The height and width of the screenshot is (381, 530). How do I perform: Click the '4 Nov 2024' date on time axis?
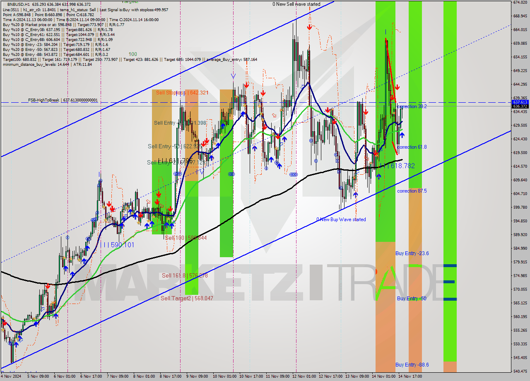click(x=11, y=377)
